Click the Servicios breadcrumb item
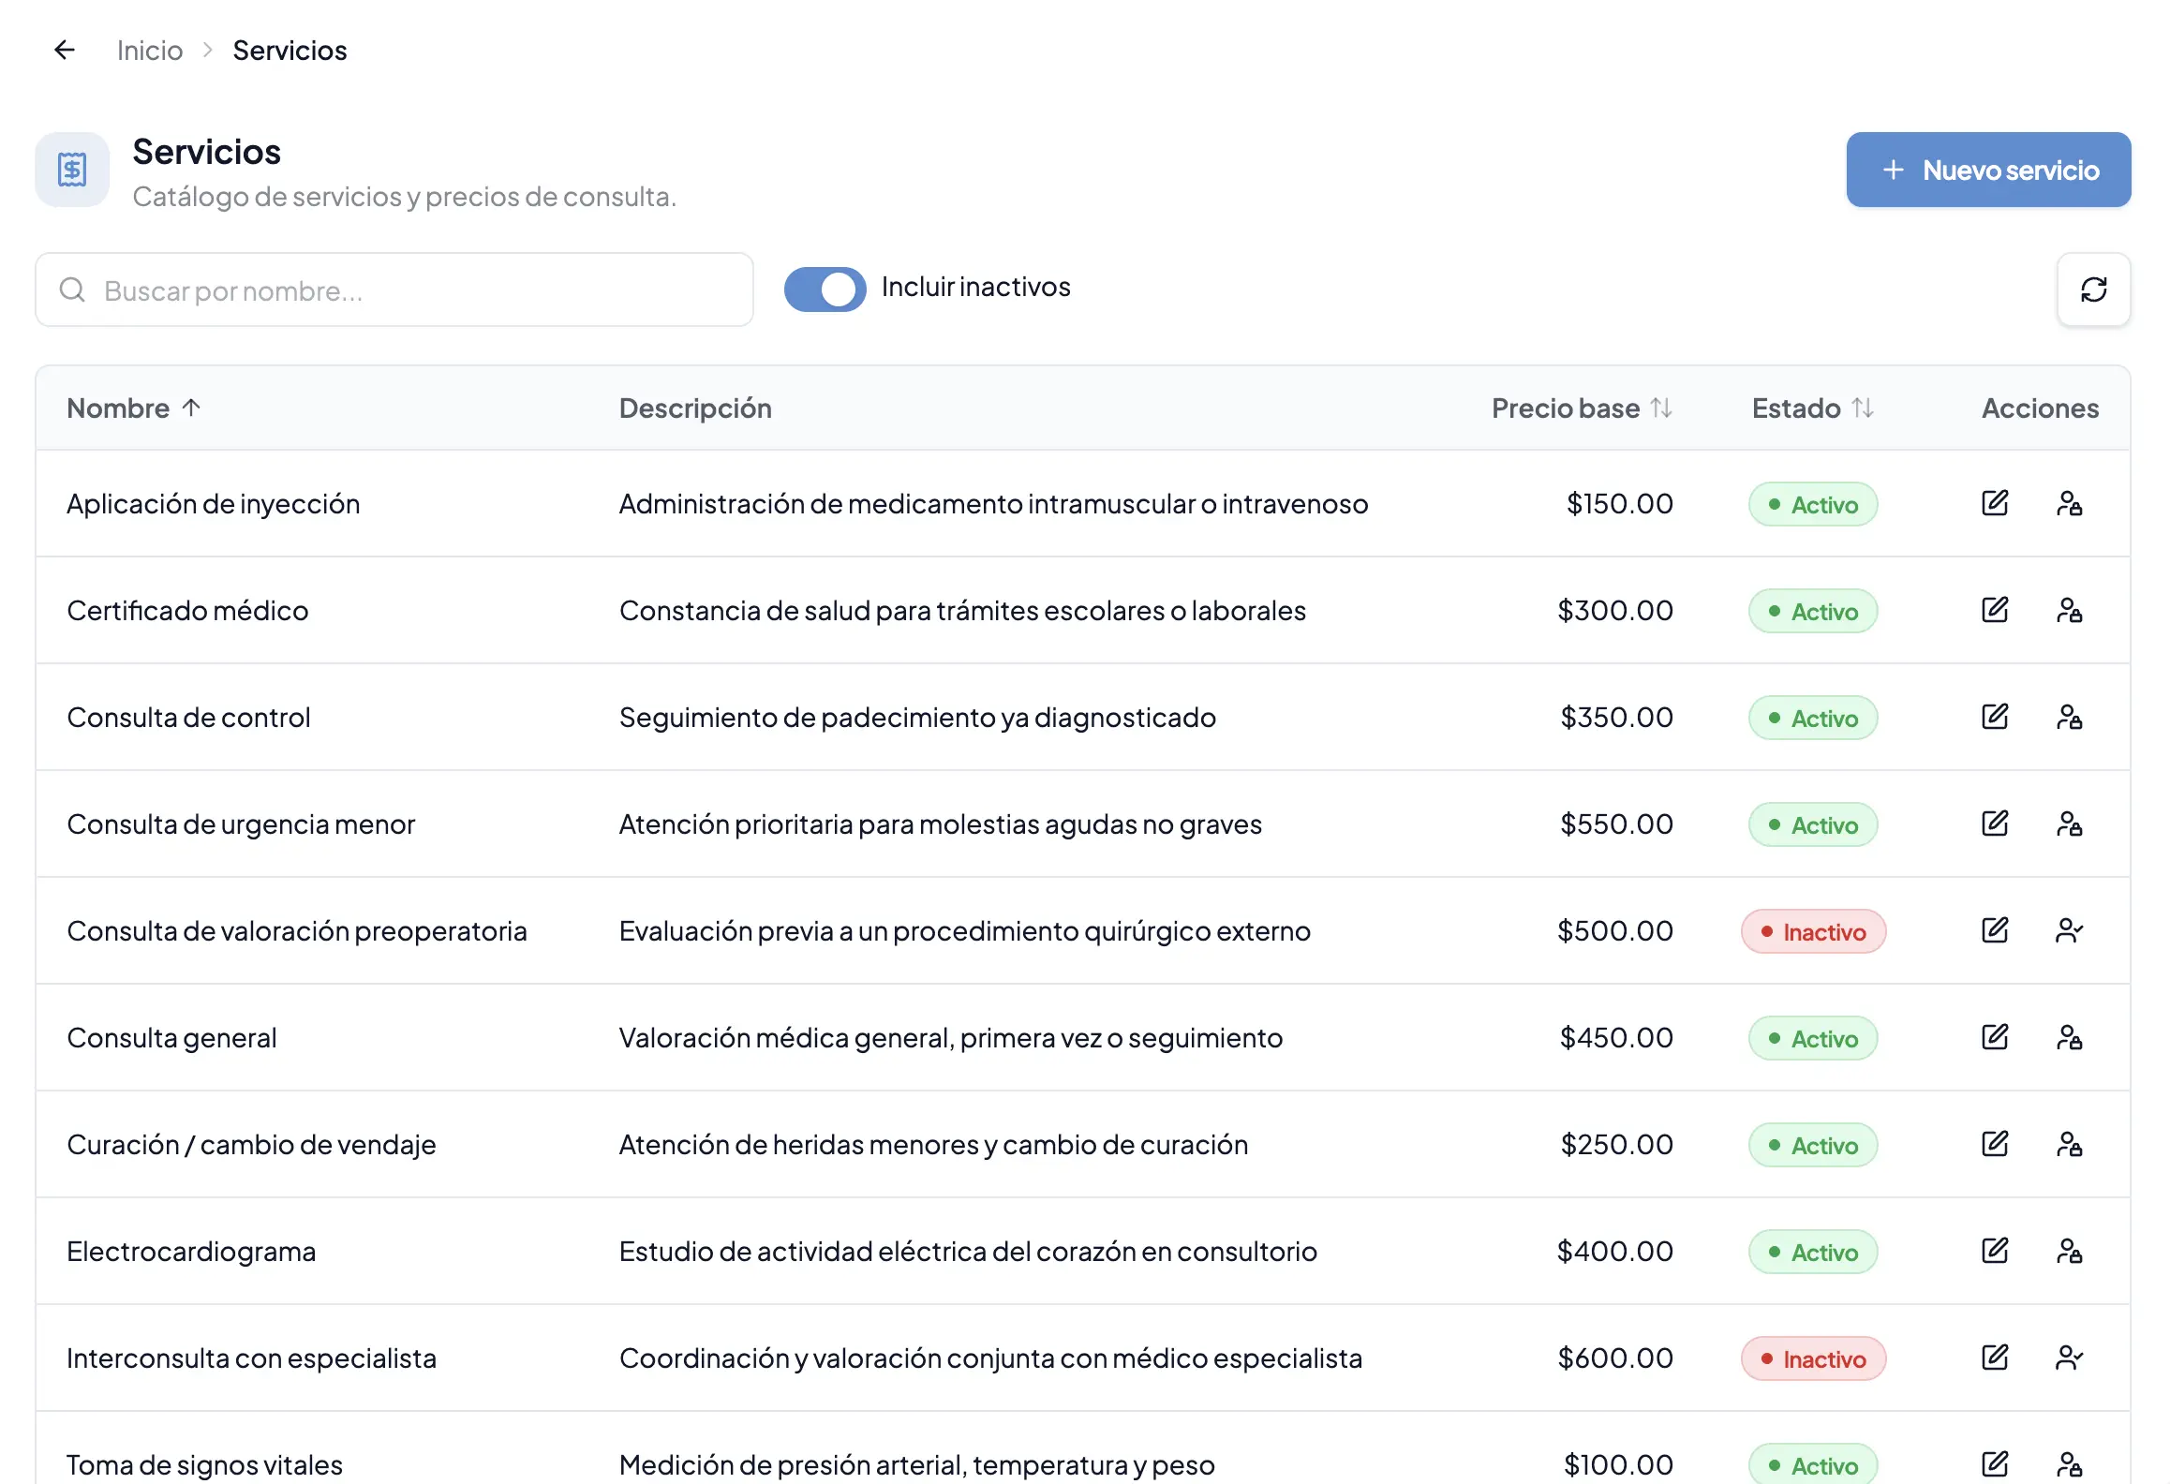The height and width of the screenshot is (1484, 2170). 290,51
